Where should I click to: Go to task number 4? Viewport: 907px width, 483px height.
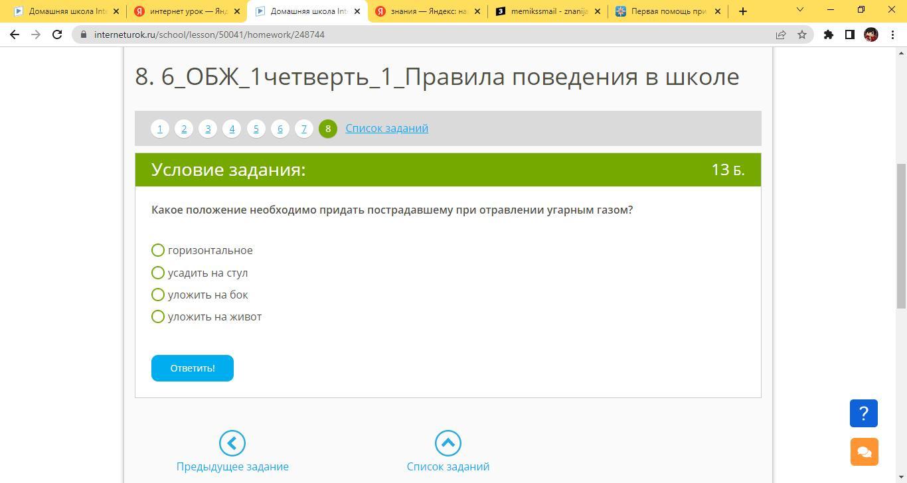coord(232,129)
